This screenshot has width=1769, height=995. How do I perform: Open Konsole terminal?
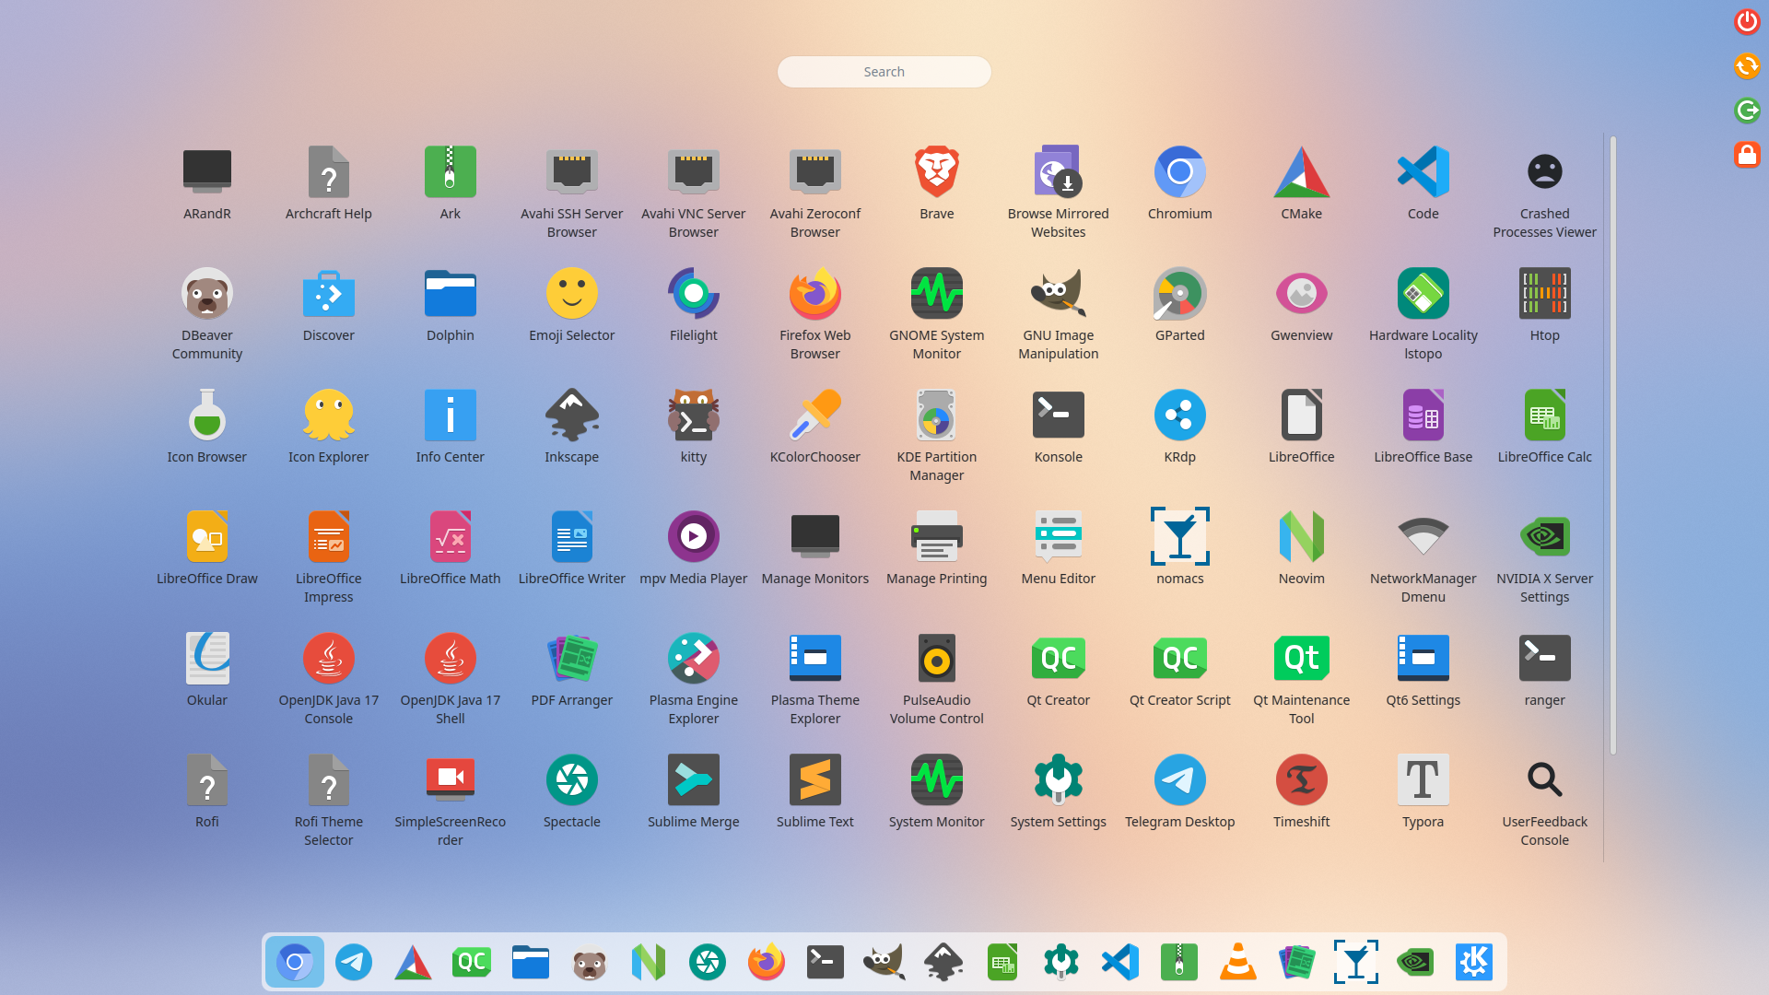(1059, 426)
